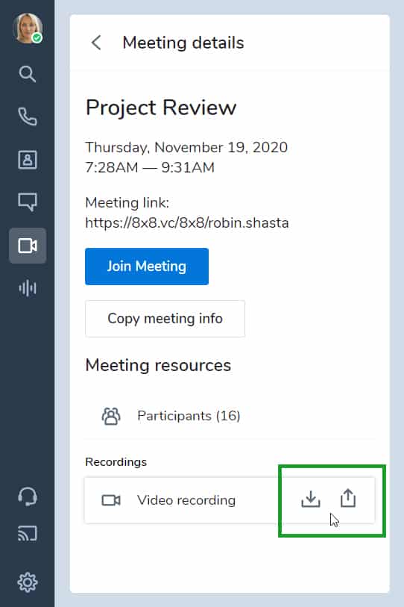Click Copy meeting info button
The height and width of the screenshot is (607, 404).
(165, 319)
